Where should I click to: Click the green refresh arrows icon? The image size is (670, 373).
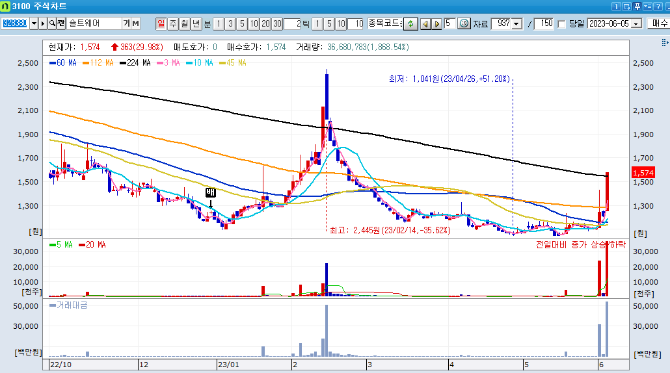click(410, 24)
